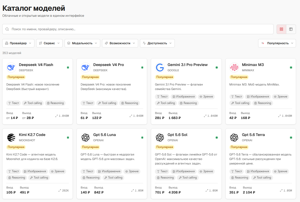Click Reasoning tag on Kimi K2.7 Code
This screenshot has height=202, width=300.
(17, 177)
